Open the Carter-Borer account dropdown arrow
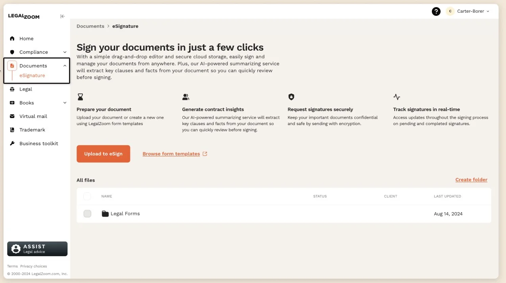The height and width of the screenshot is (283, 506). click(488, 11)
